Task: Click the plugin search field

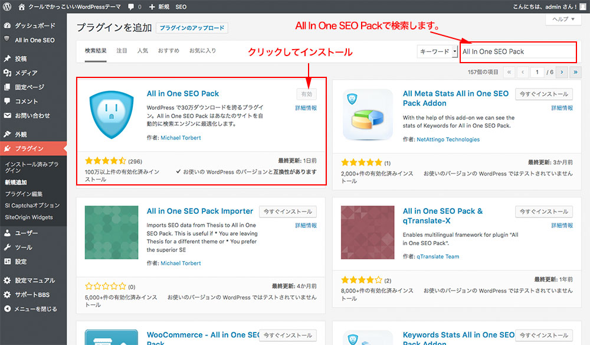Action: [x=518, y=51]
